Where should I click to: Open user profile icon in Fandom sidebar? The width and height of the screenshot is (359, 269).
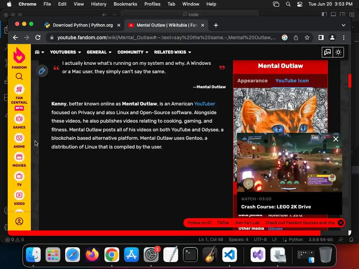[19, 221]
